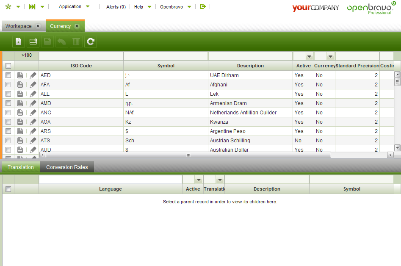
Task: Sort by ISO Code column header
Action: click(81, 66)
